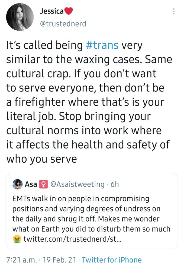Visit the @trustednerd handle

pos(63,24)
